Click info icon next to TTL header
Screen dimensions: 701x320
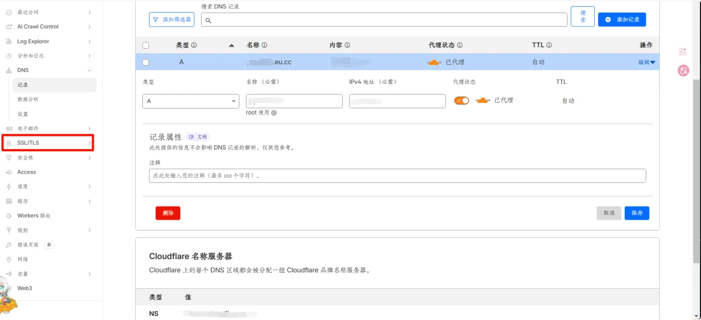[x=549, y=45]
